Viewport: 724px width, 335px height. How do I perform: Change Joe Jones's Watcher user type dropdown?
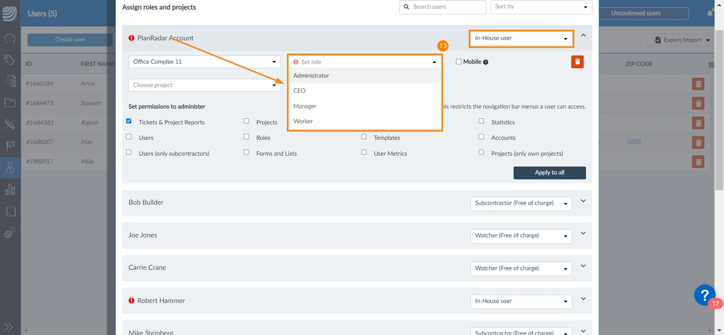(x=521, y=236)
